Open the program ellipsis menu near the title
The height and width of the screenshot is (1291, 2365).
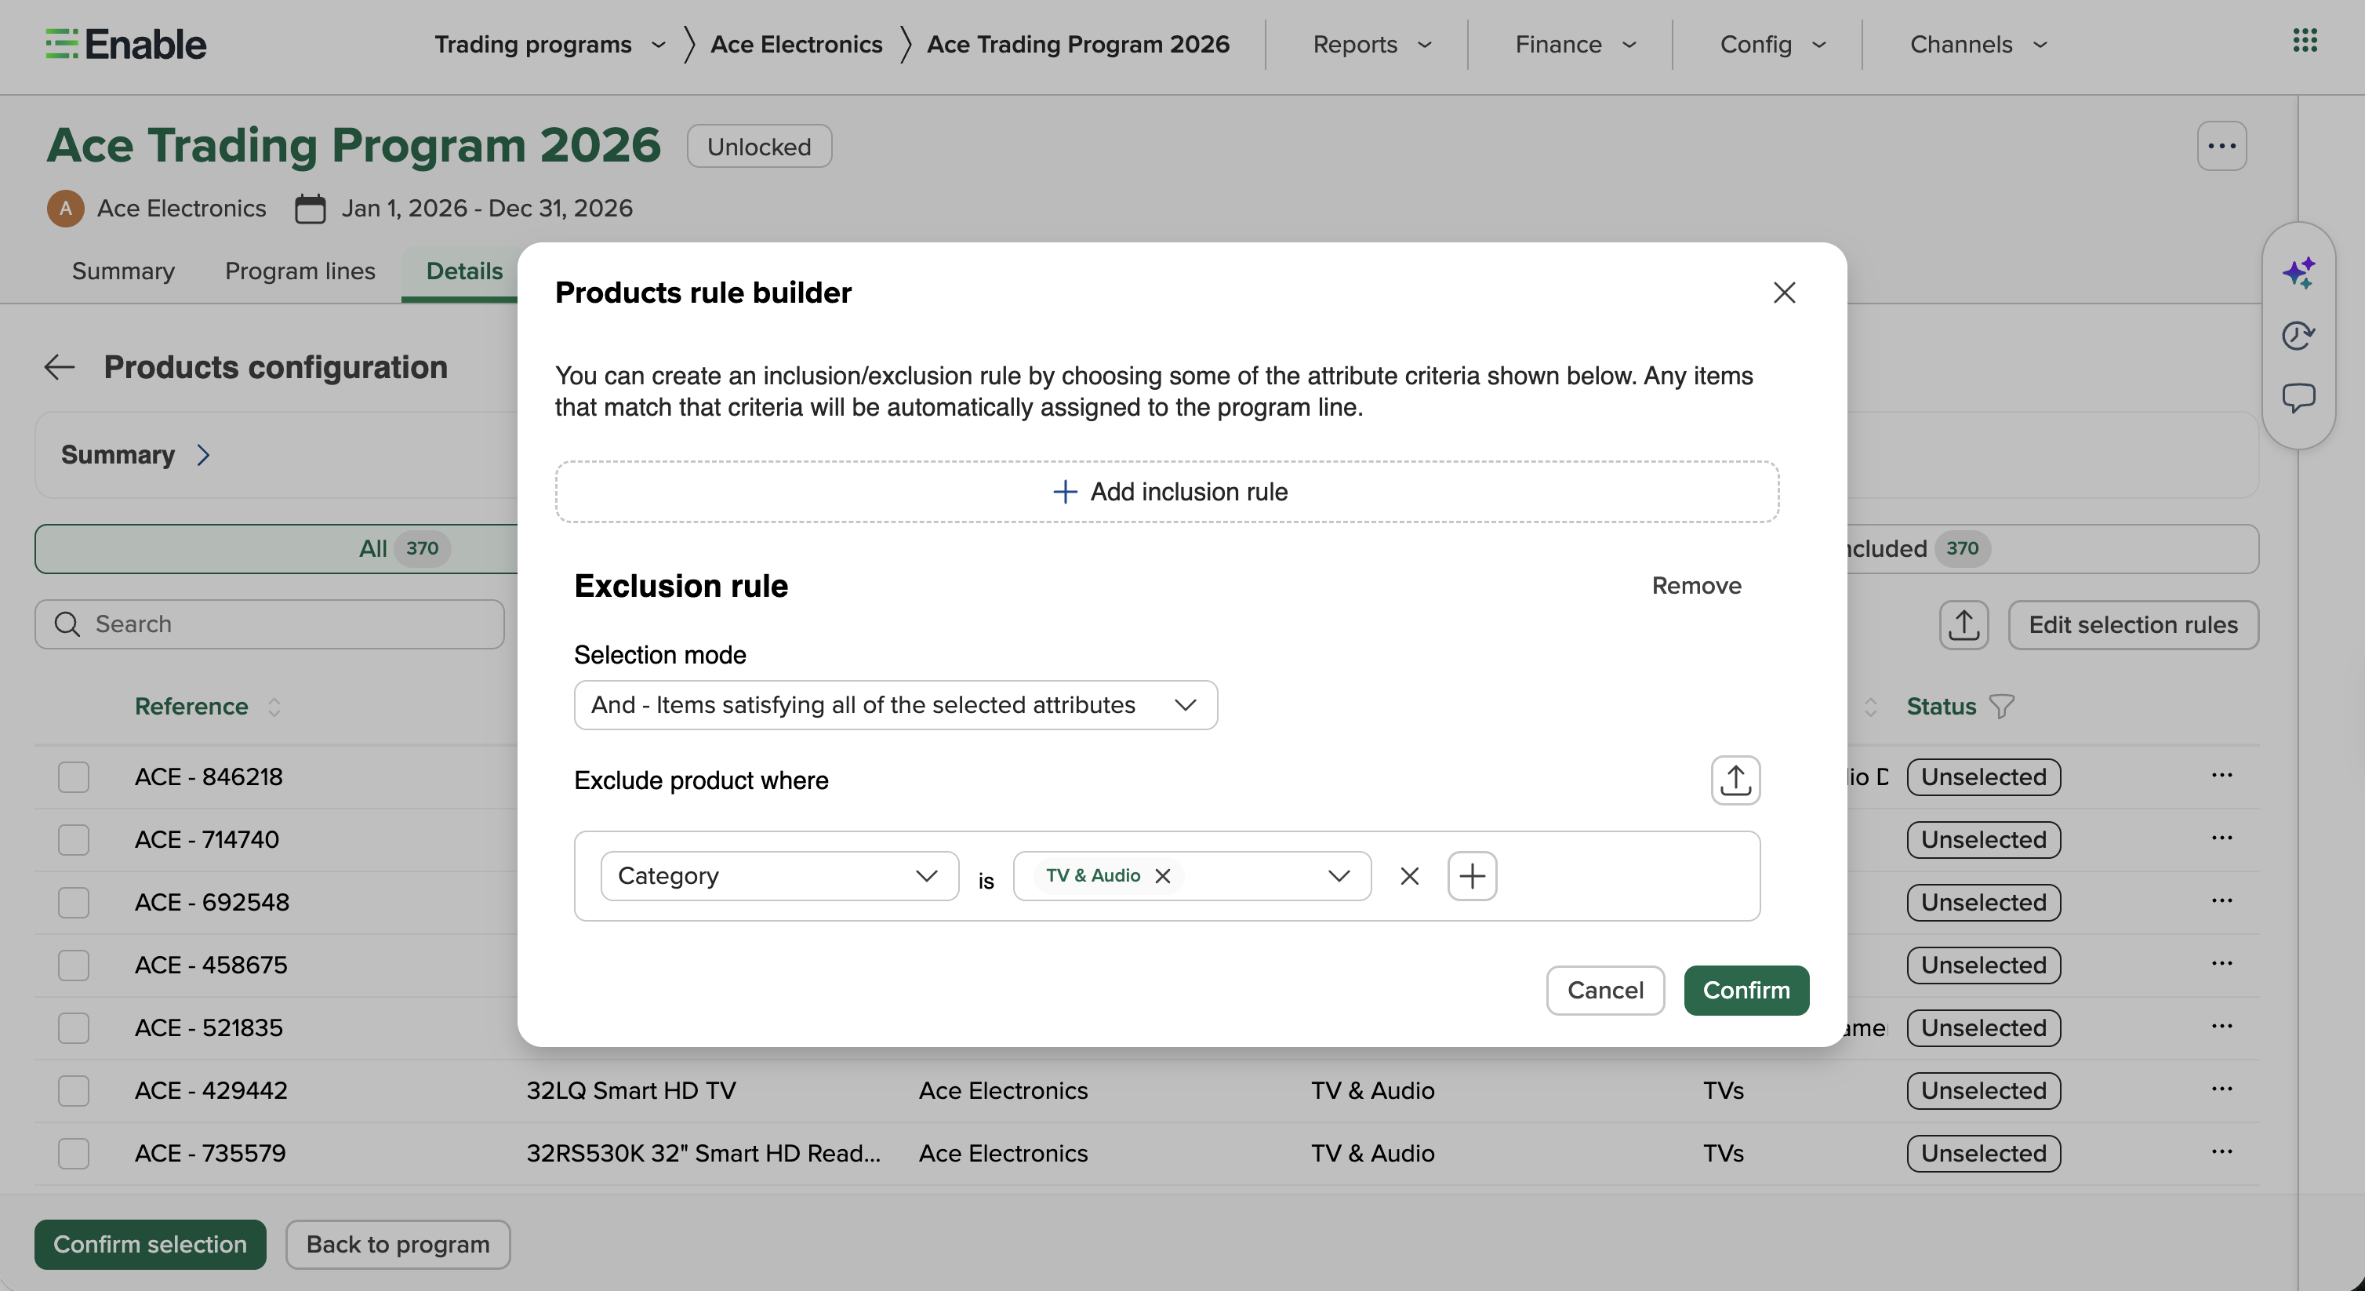coord(2221,146)
